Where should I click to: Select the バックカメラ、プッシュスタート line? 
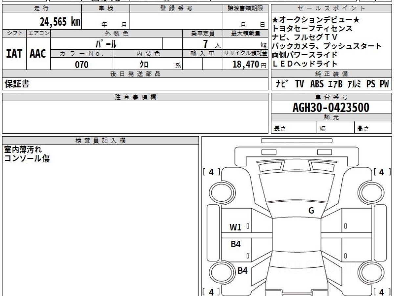coord(327,46)
